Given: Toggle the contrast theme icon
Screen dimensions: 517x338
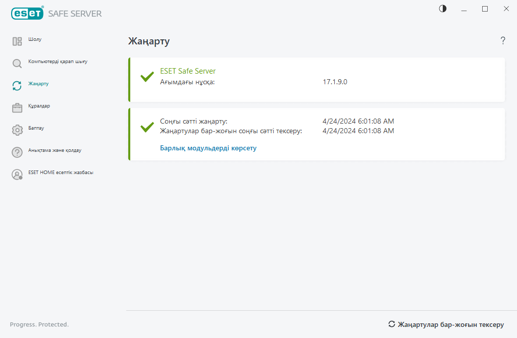Looking at the screenshot, I should [443, 9].
